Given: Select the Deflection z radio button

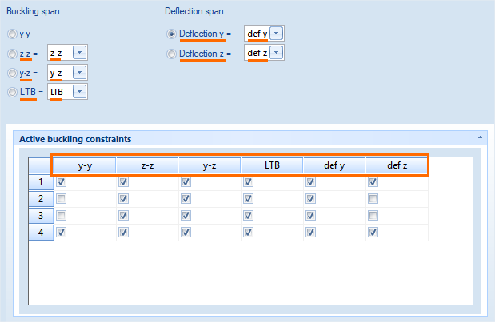Looking at the screenshot, I should [171, 54].
